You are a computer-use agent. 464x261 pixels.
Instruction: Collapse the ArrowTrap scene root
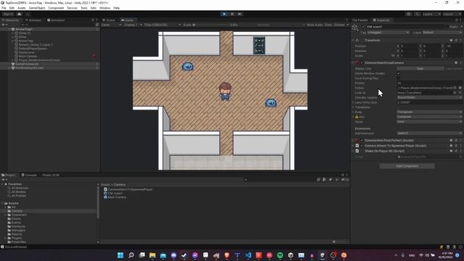pyautogui.click(x=9, y=29)
